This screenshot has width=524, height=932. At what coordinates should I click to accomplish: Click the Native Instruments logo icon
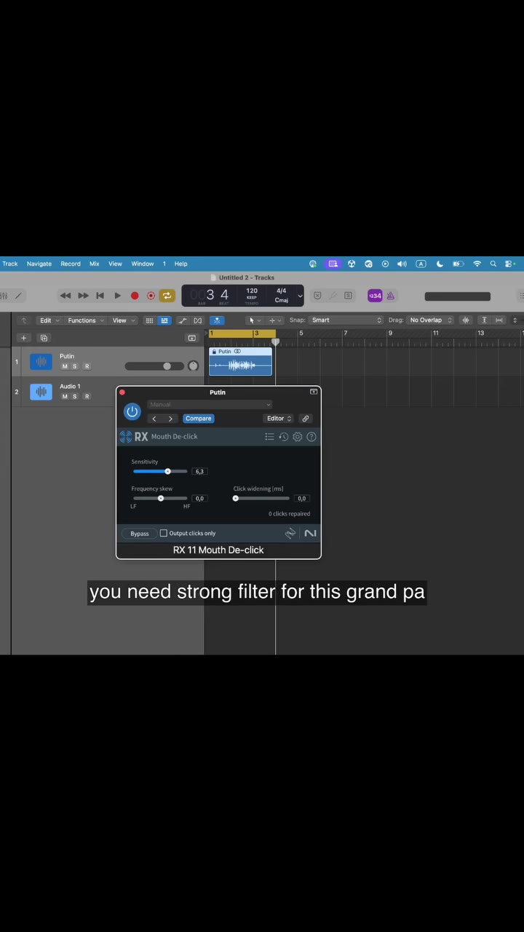(x=310, y=534)
